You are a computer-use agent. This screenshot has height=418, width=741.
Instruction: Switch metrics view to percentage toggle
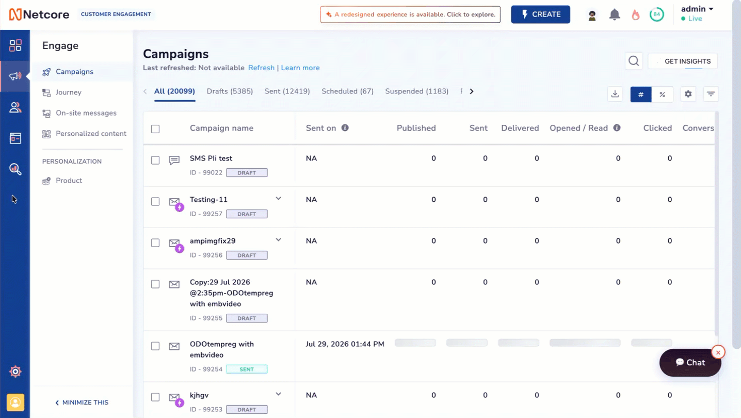pos(662,94)
